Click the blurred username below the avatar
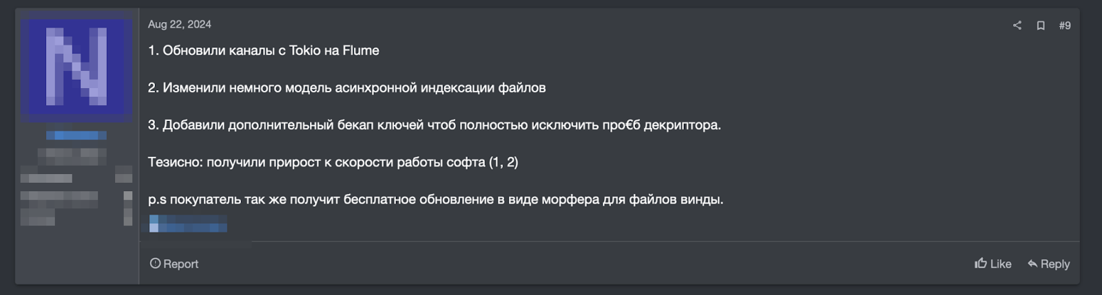This screenshot has height=295, width=1102. tap(76, 135)
